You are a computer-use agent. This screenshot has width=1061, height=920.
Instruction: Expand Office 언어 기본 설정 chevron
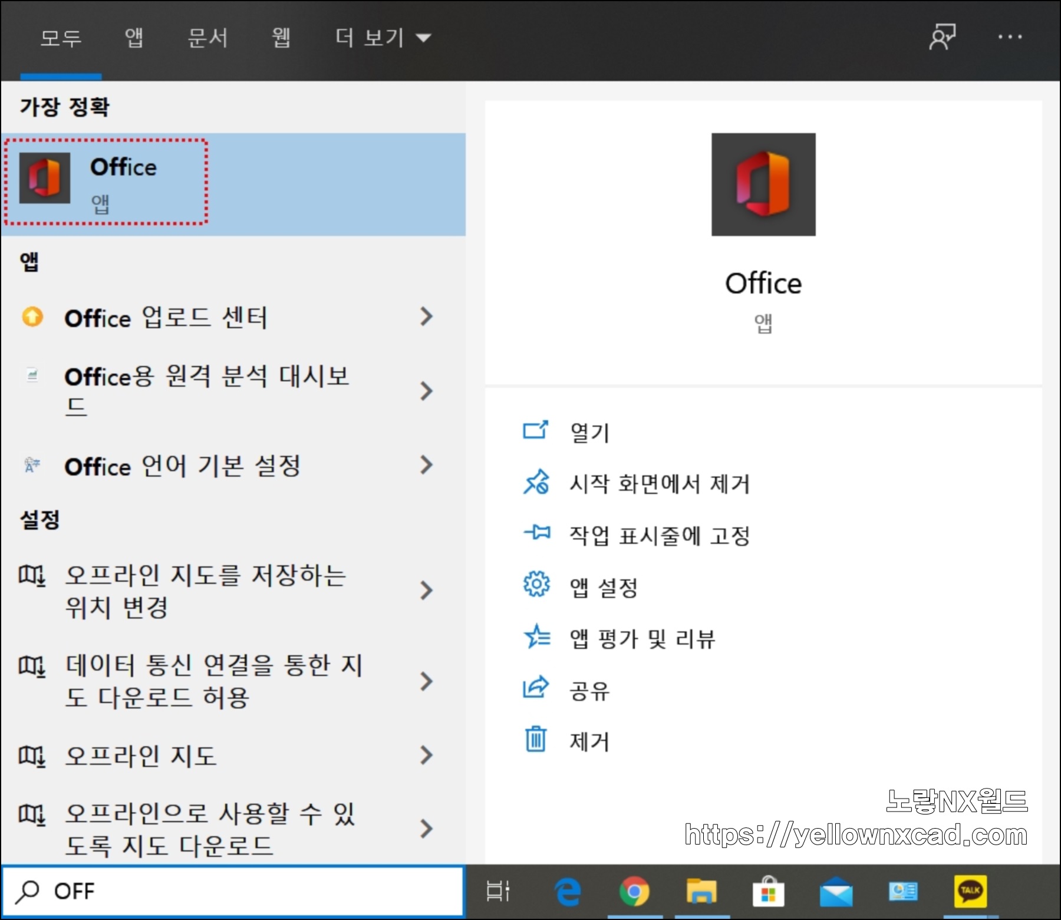[x=427, y=465]
